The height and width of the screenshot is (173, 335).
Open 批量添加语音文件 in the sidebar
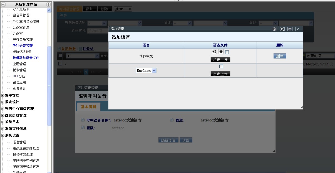[x=26, y=58]
